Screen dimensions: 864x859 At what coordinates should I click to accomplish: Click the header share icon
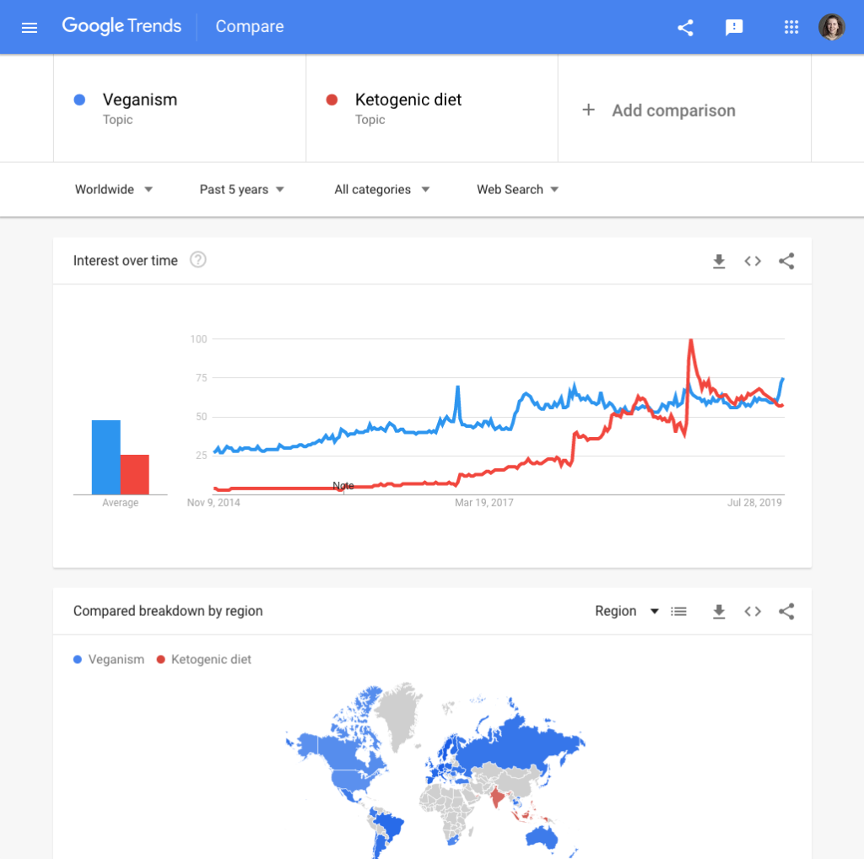coord(685,27)
